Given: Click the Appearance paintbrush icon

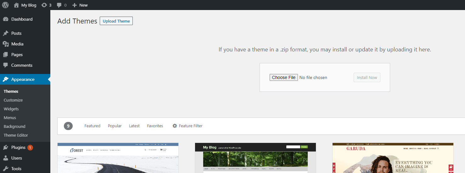Looking at the screenshot, I should pyautogui.click(x=6, y=79).
